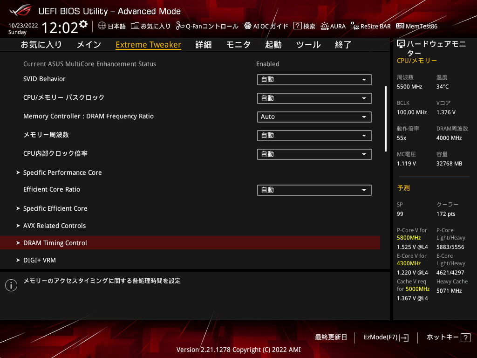Open the AI OC guide icon
This screenshot has height=358, width=477.
tap(248, 26)
